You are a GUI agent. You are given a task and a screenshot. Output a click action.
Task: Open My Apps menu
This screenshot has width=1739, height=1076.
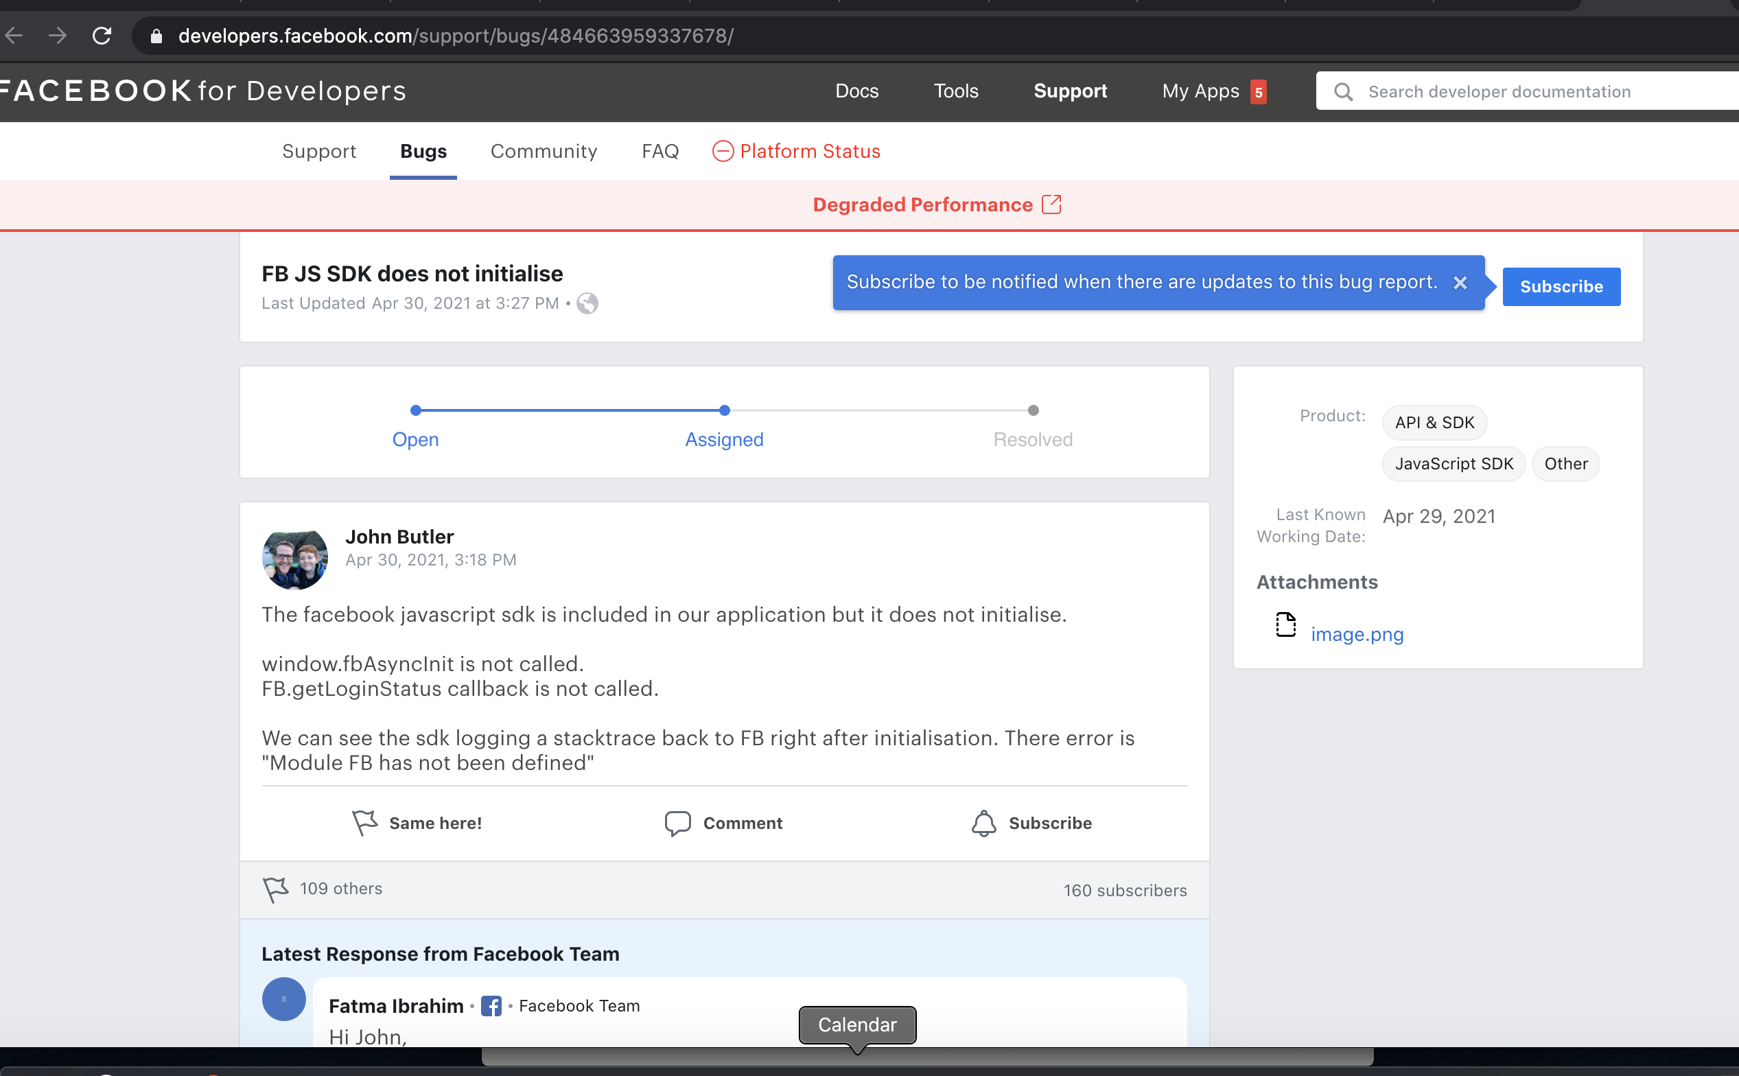coord(1201,91)
